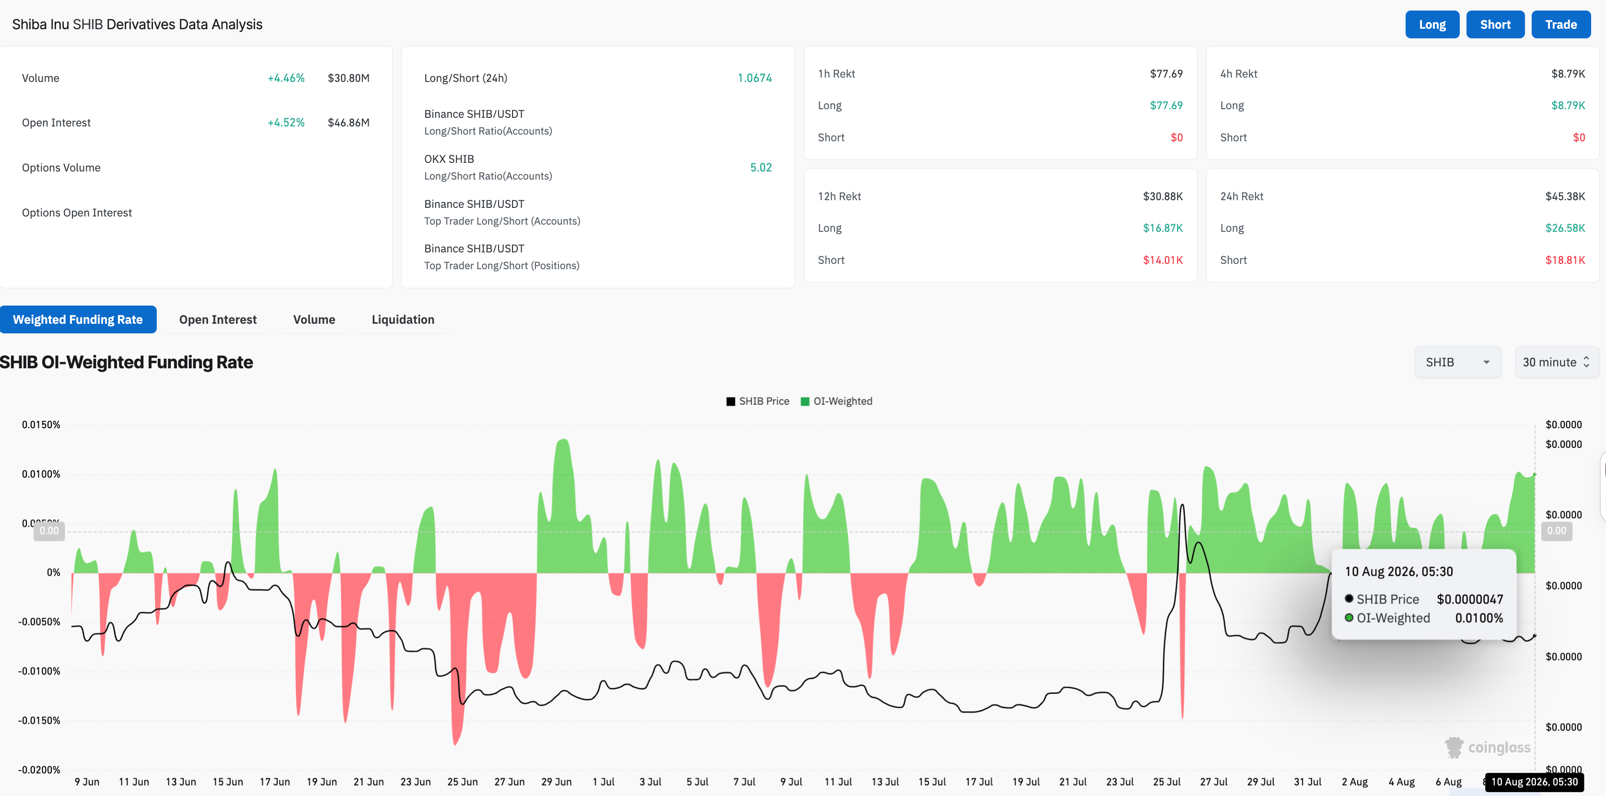Click the -0.0200% y-axis label
1606x796 pixels.
coord(39,770)
